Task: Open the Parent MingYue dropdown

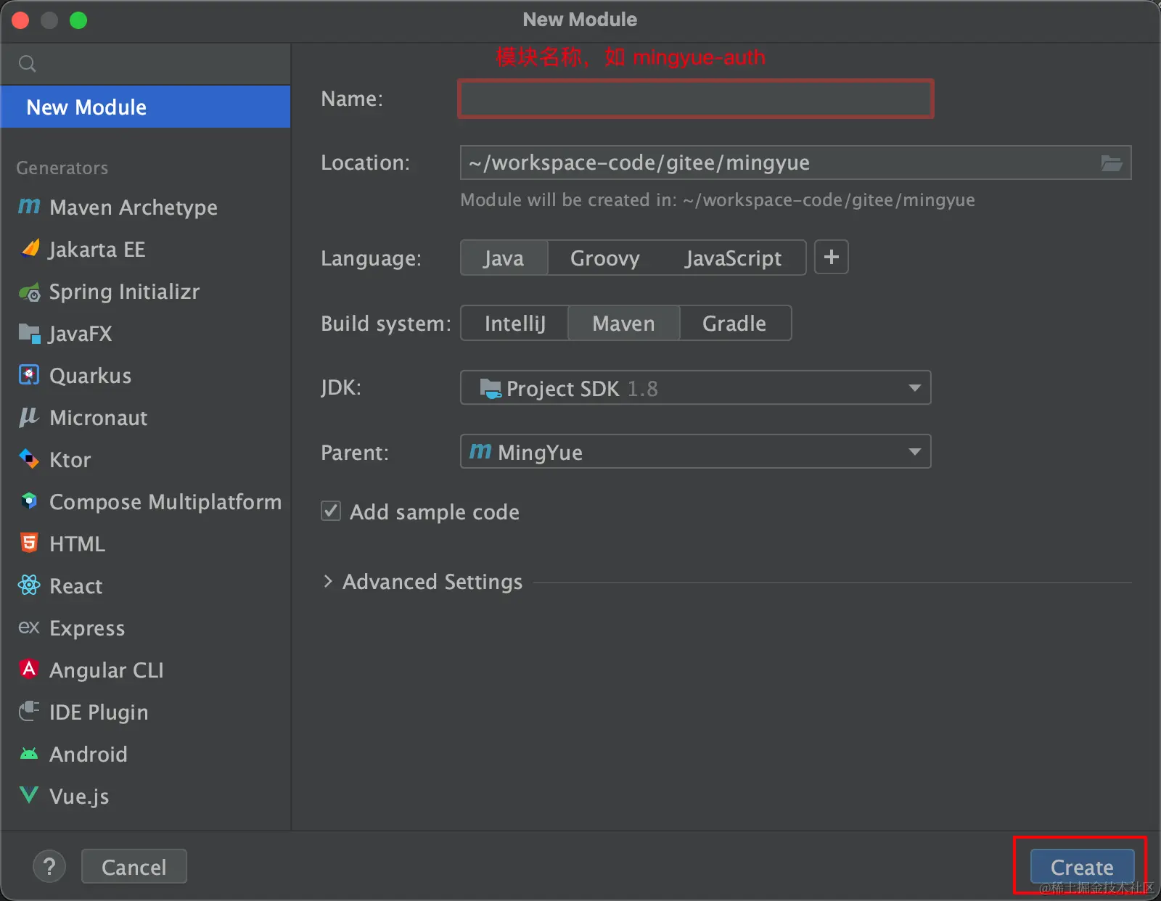Action: [695, 452]
